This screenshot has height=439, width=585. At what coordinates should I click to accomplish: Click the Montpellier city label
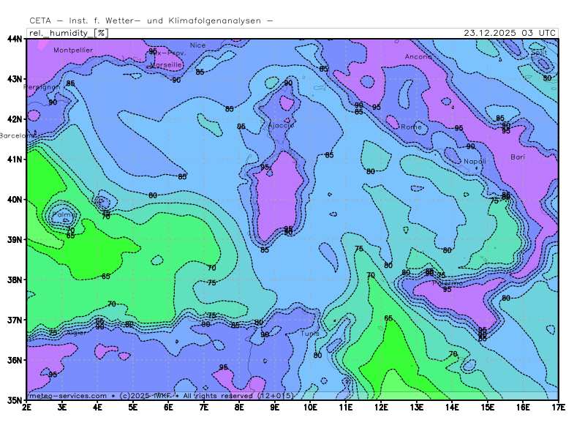(72, 50)
